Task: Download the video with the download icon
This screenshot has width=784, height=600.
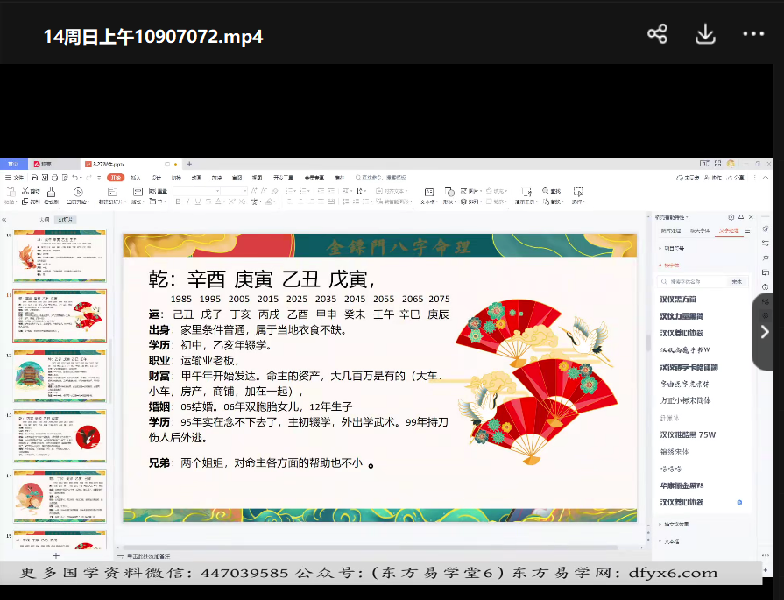Action: click(705, 34)
